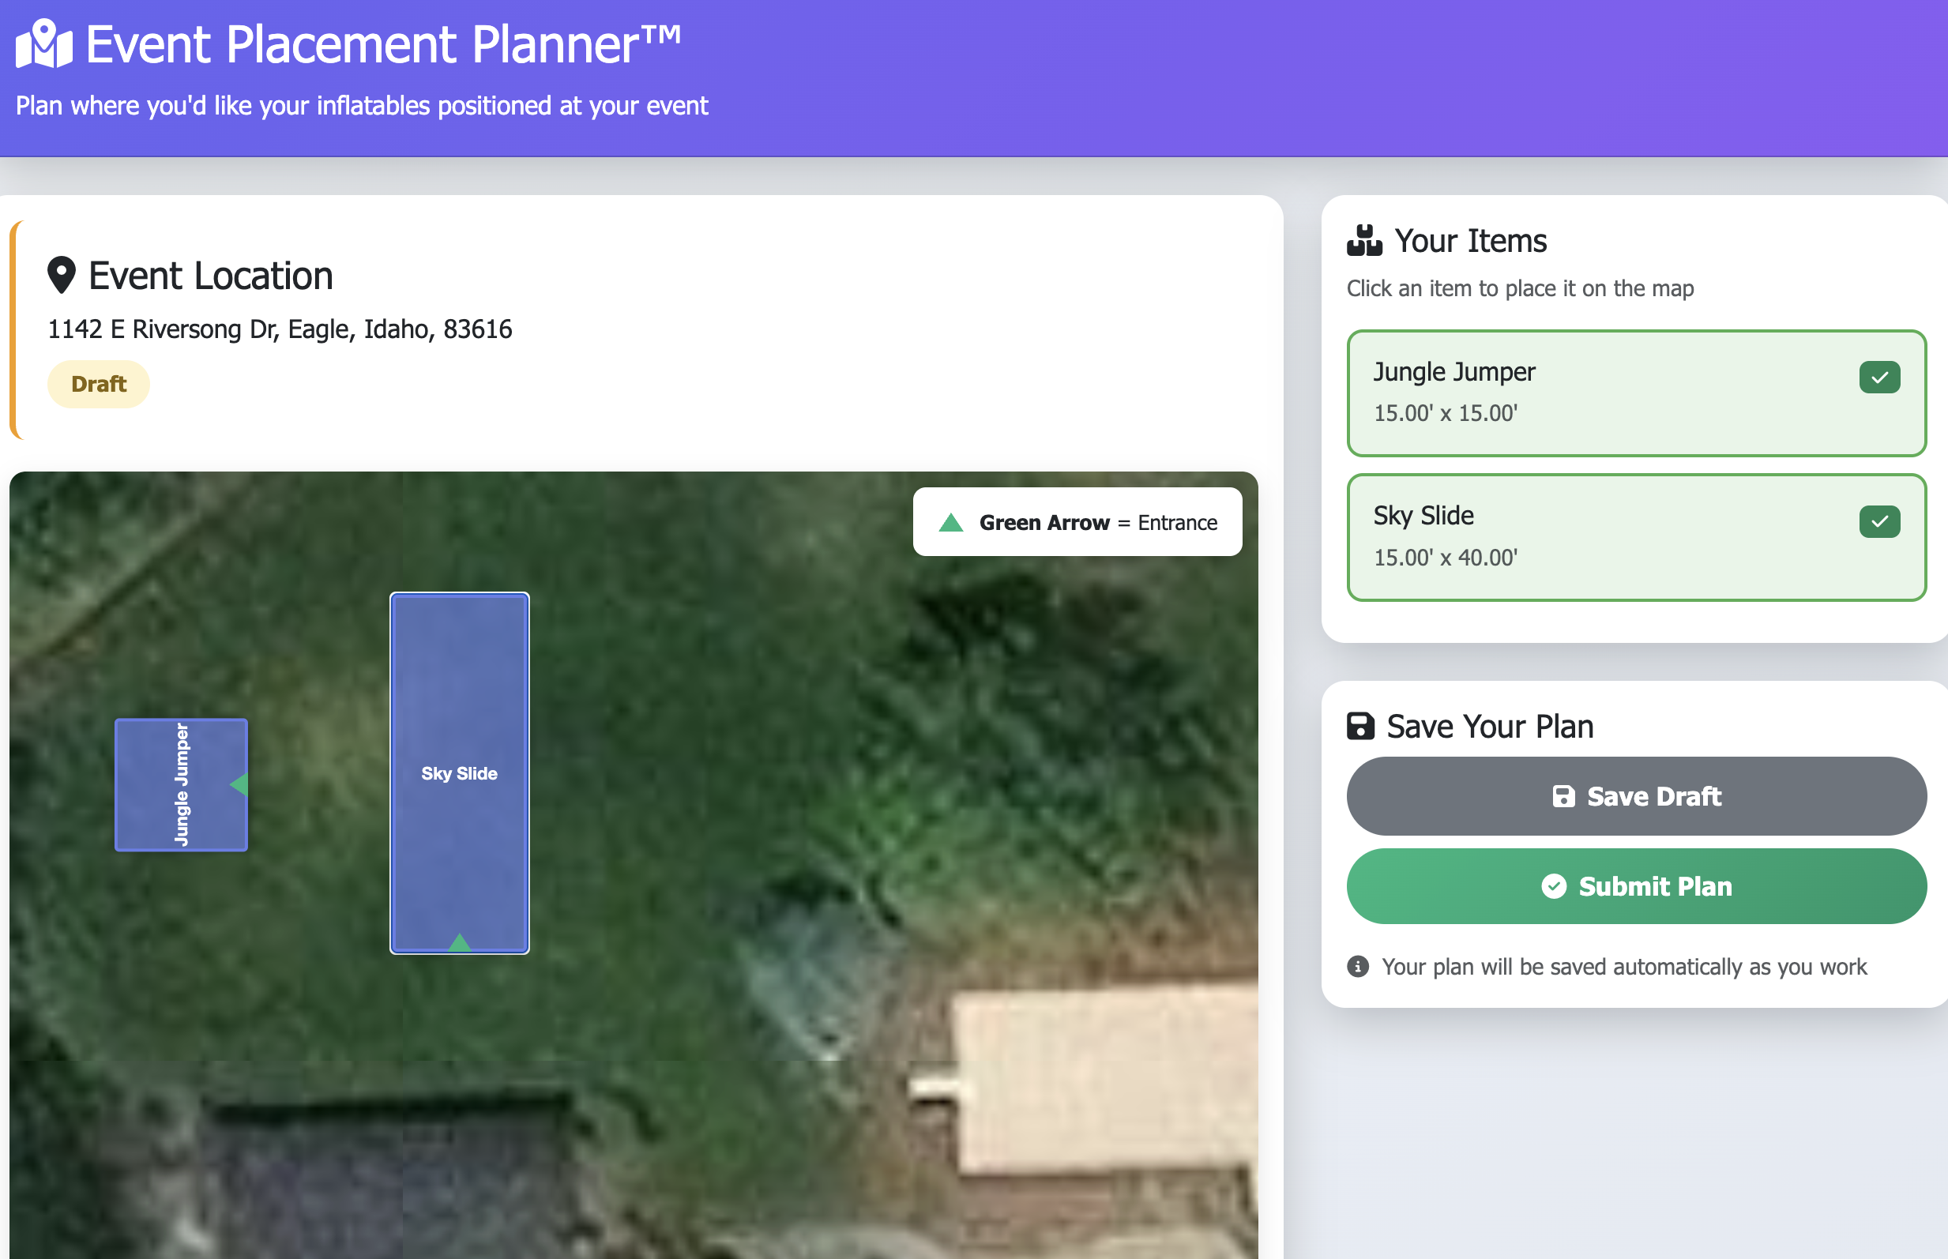1948x1259 pixels.
Task: Uncheck the Jungle Jumper item checkbox
Action: (1879, 377)
